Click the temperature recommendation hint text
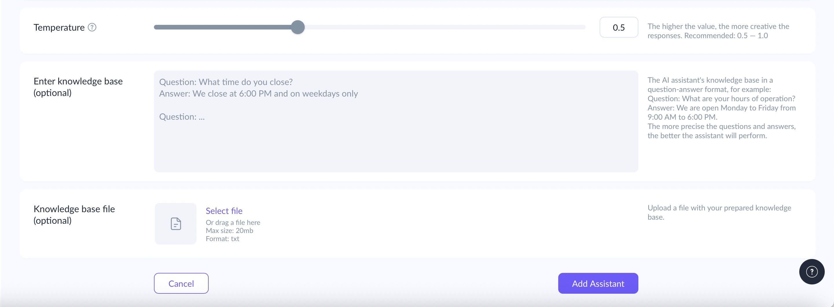The image size is (834, 307). click(718, 31)
